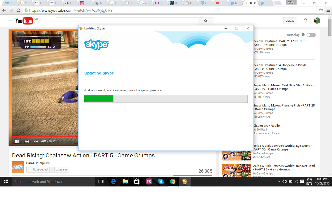Open the system volume tray icon
Image resolution: width=332 pixels, height=197 pixels.
coord(284,182)
